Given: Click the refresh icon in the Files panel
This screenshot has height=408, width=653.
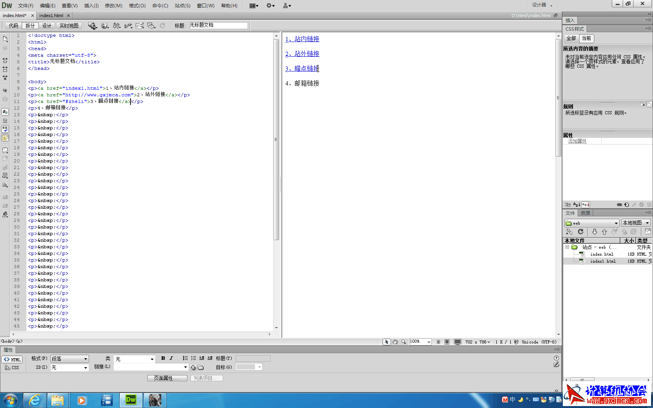Looking at the screenshot, I should 580,232.
